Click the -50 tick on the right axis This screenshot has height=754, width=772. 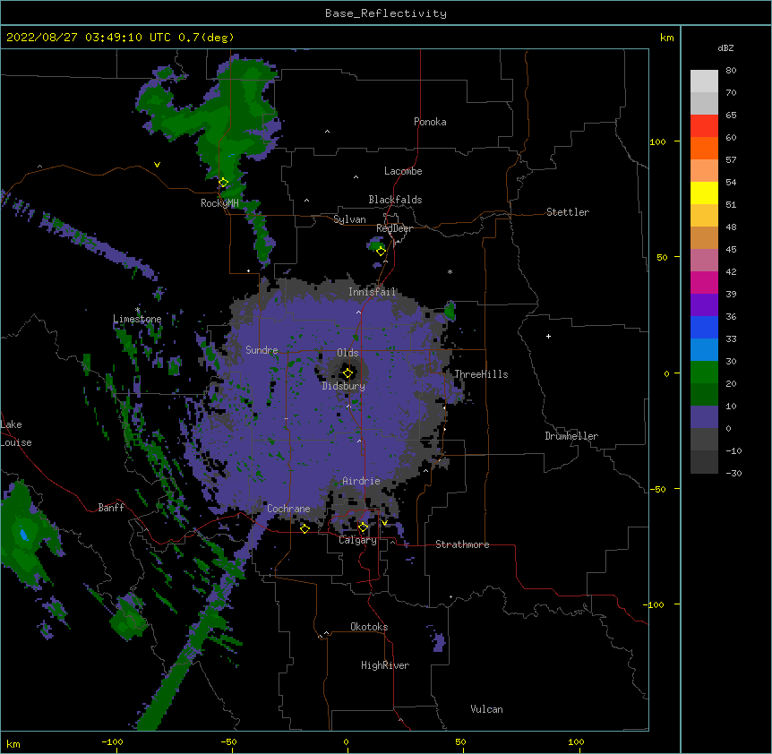(657, 489)
